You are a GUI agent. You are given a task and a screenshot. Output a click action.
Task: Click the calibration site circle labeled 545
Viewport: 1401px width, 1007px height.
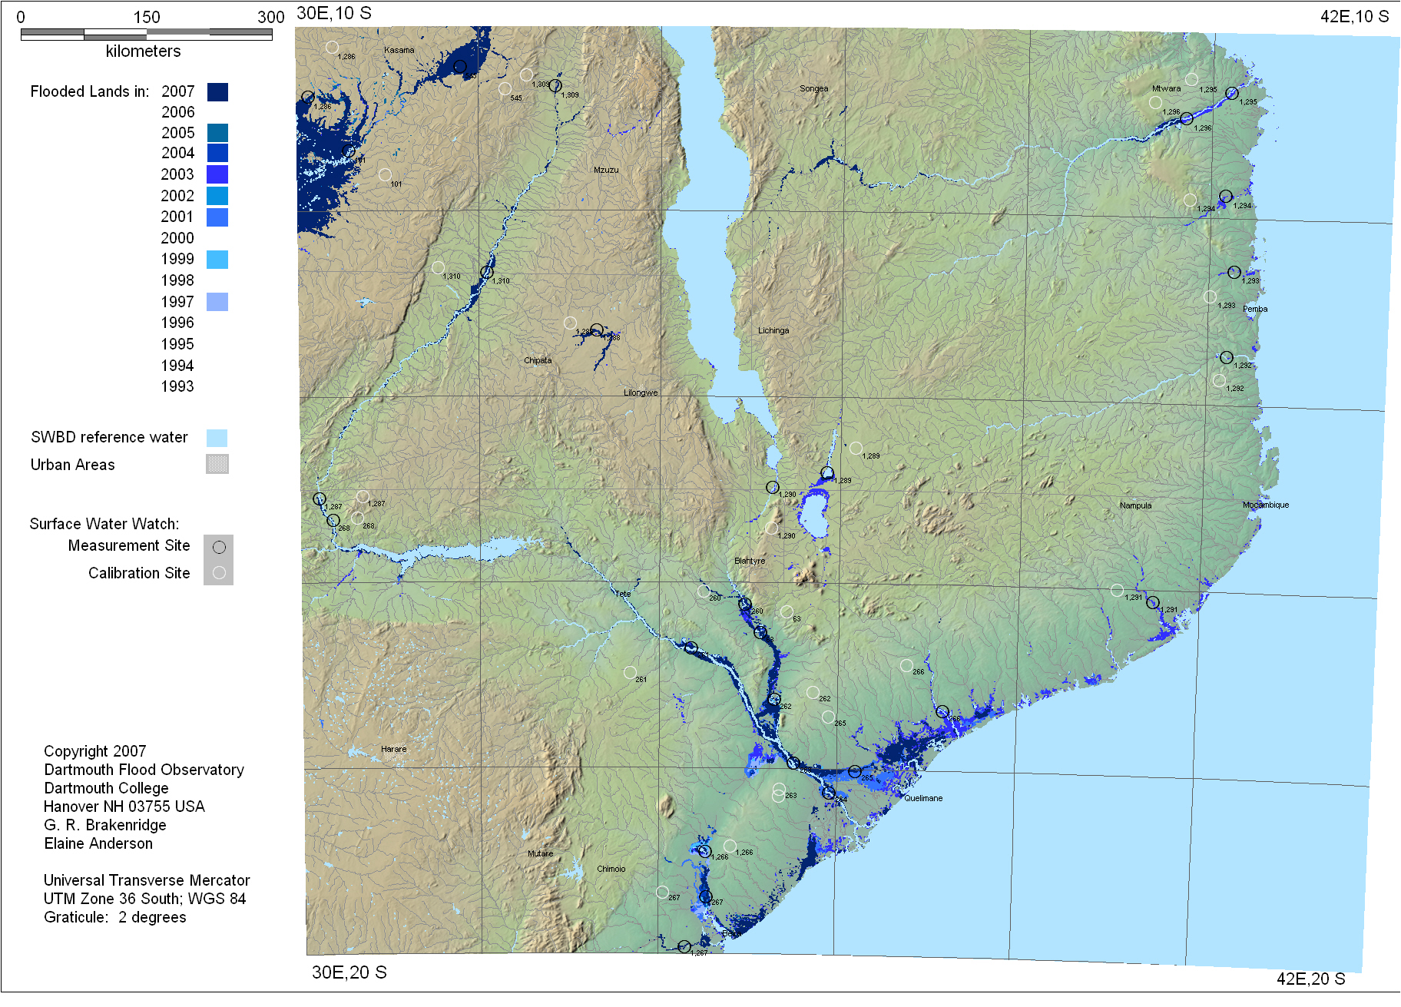[505, 89]
